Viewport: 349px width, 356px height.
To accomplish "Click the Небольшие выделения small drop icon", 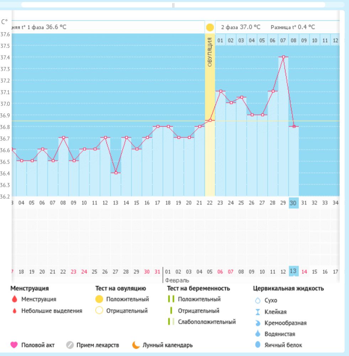I will point(15,311).
